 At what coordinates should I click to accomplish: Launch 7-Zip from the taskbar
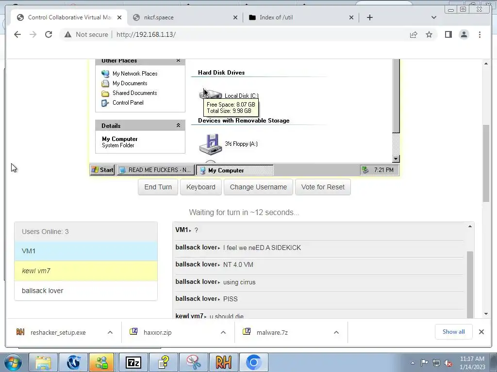click(133, 362)
